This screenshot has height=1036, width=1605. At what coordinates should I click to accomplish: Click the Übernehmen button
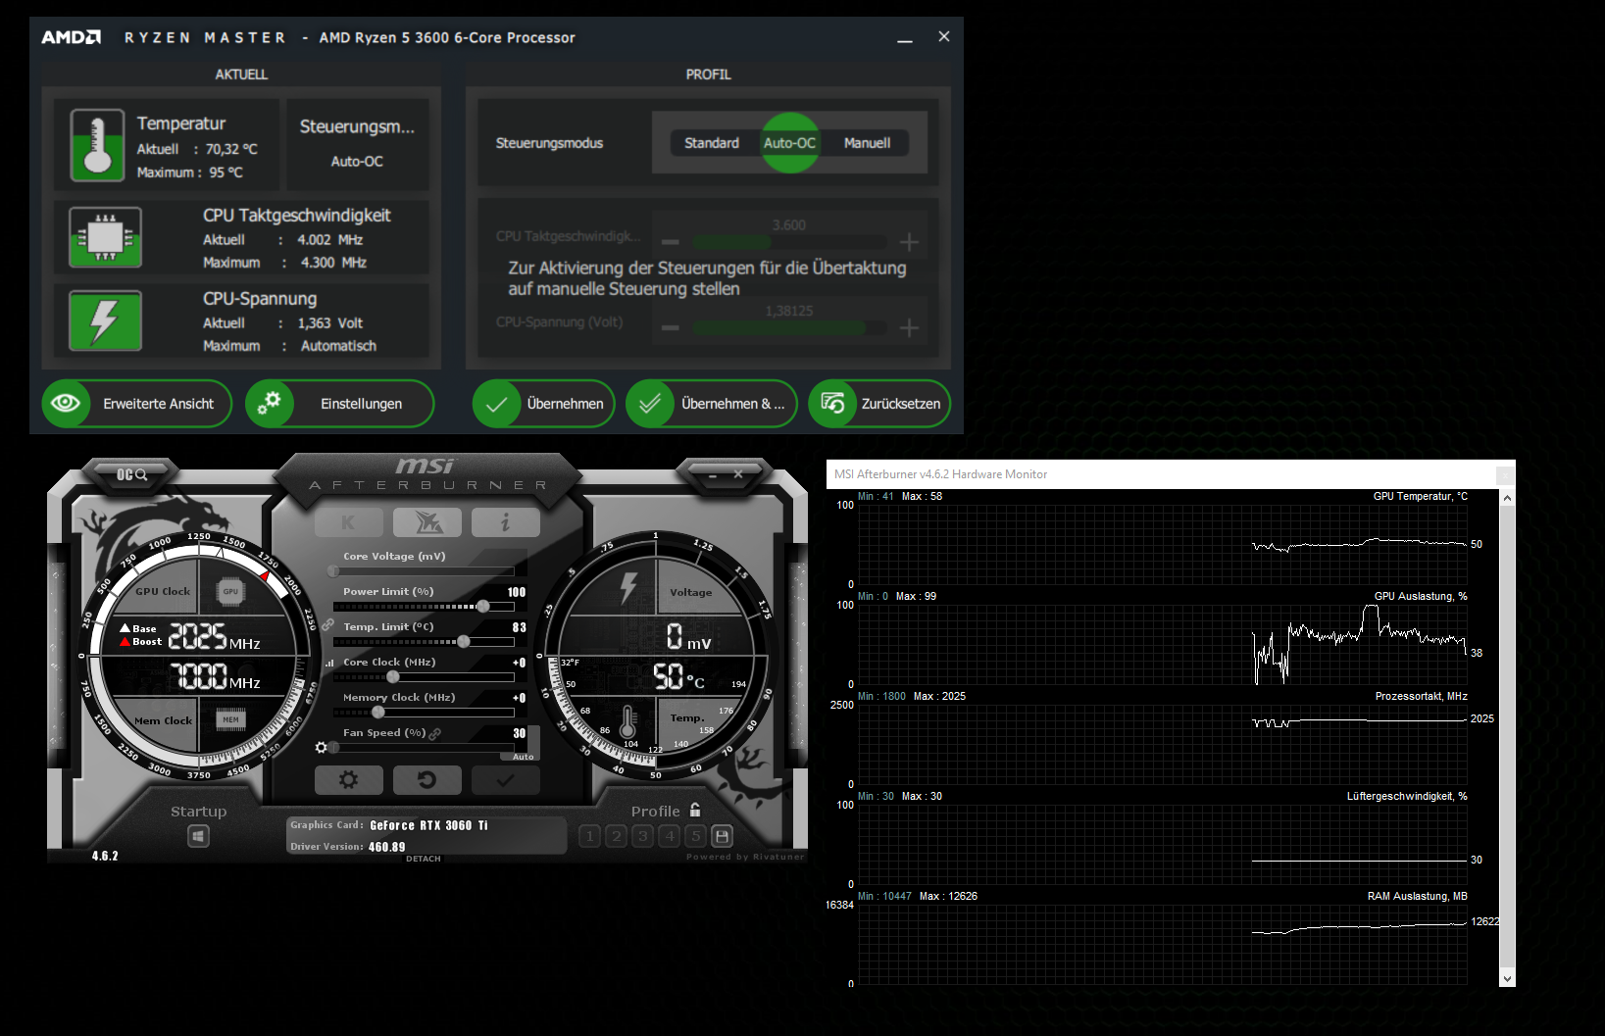point(544,404)
